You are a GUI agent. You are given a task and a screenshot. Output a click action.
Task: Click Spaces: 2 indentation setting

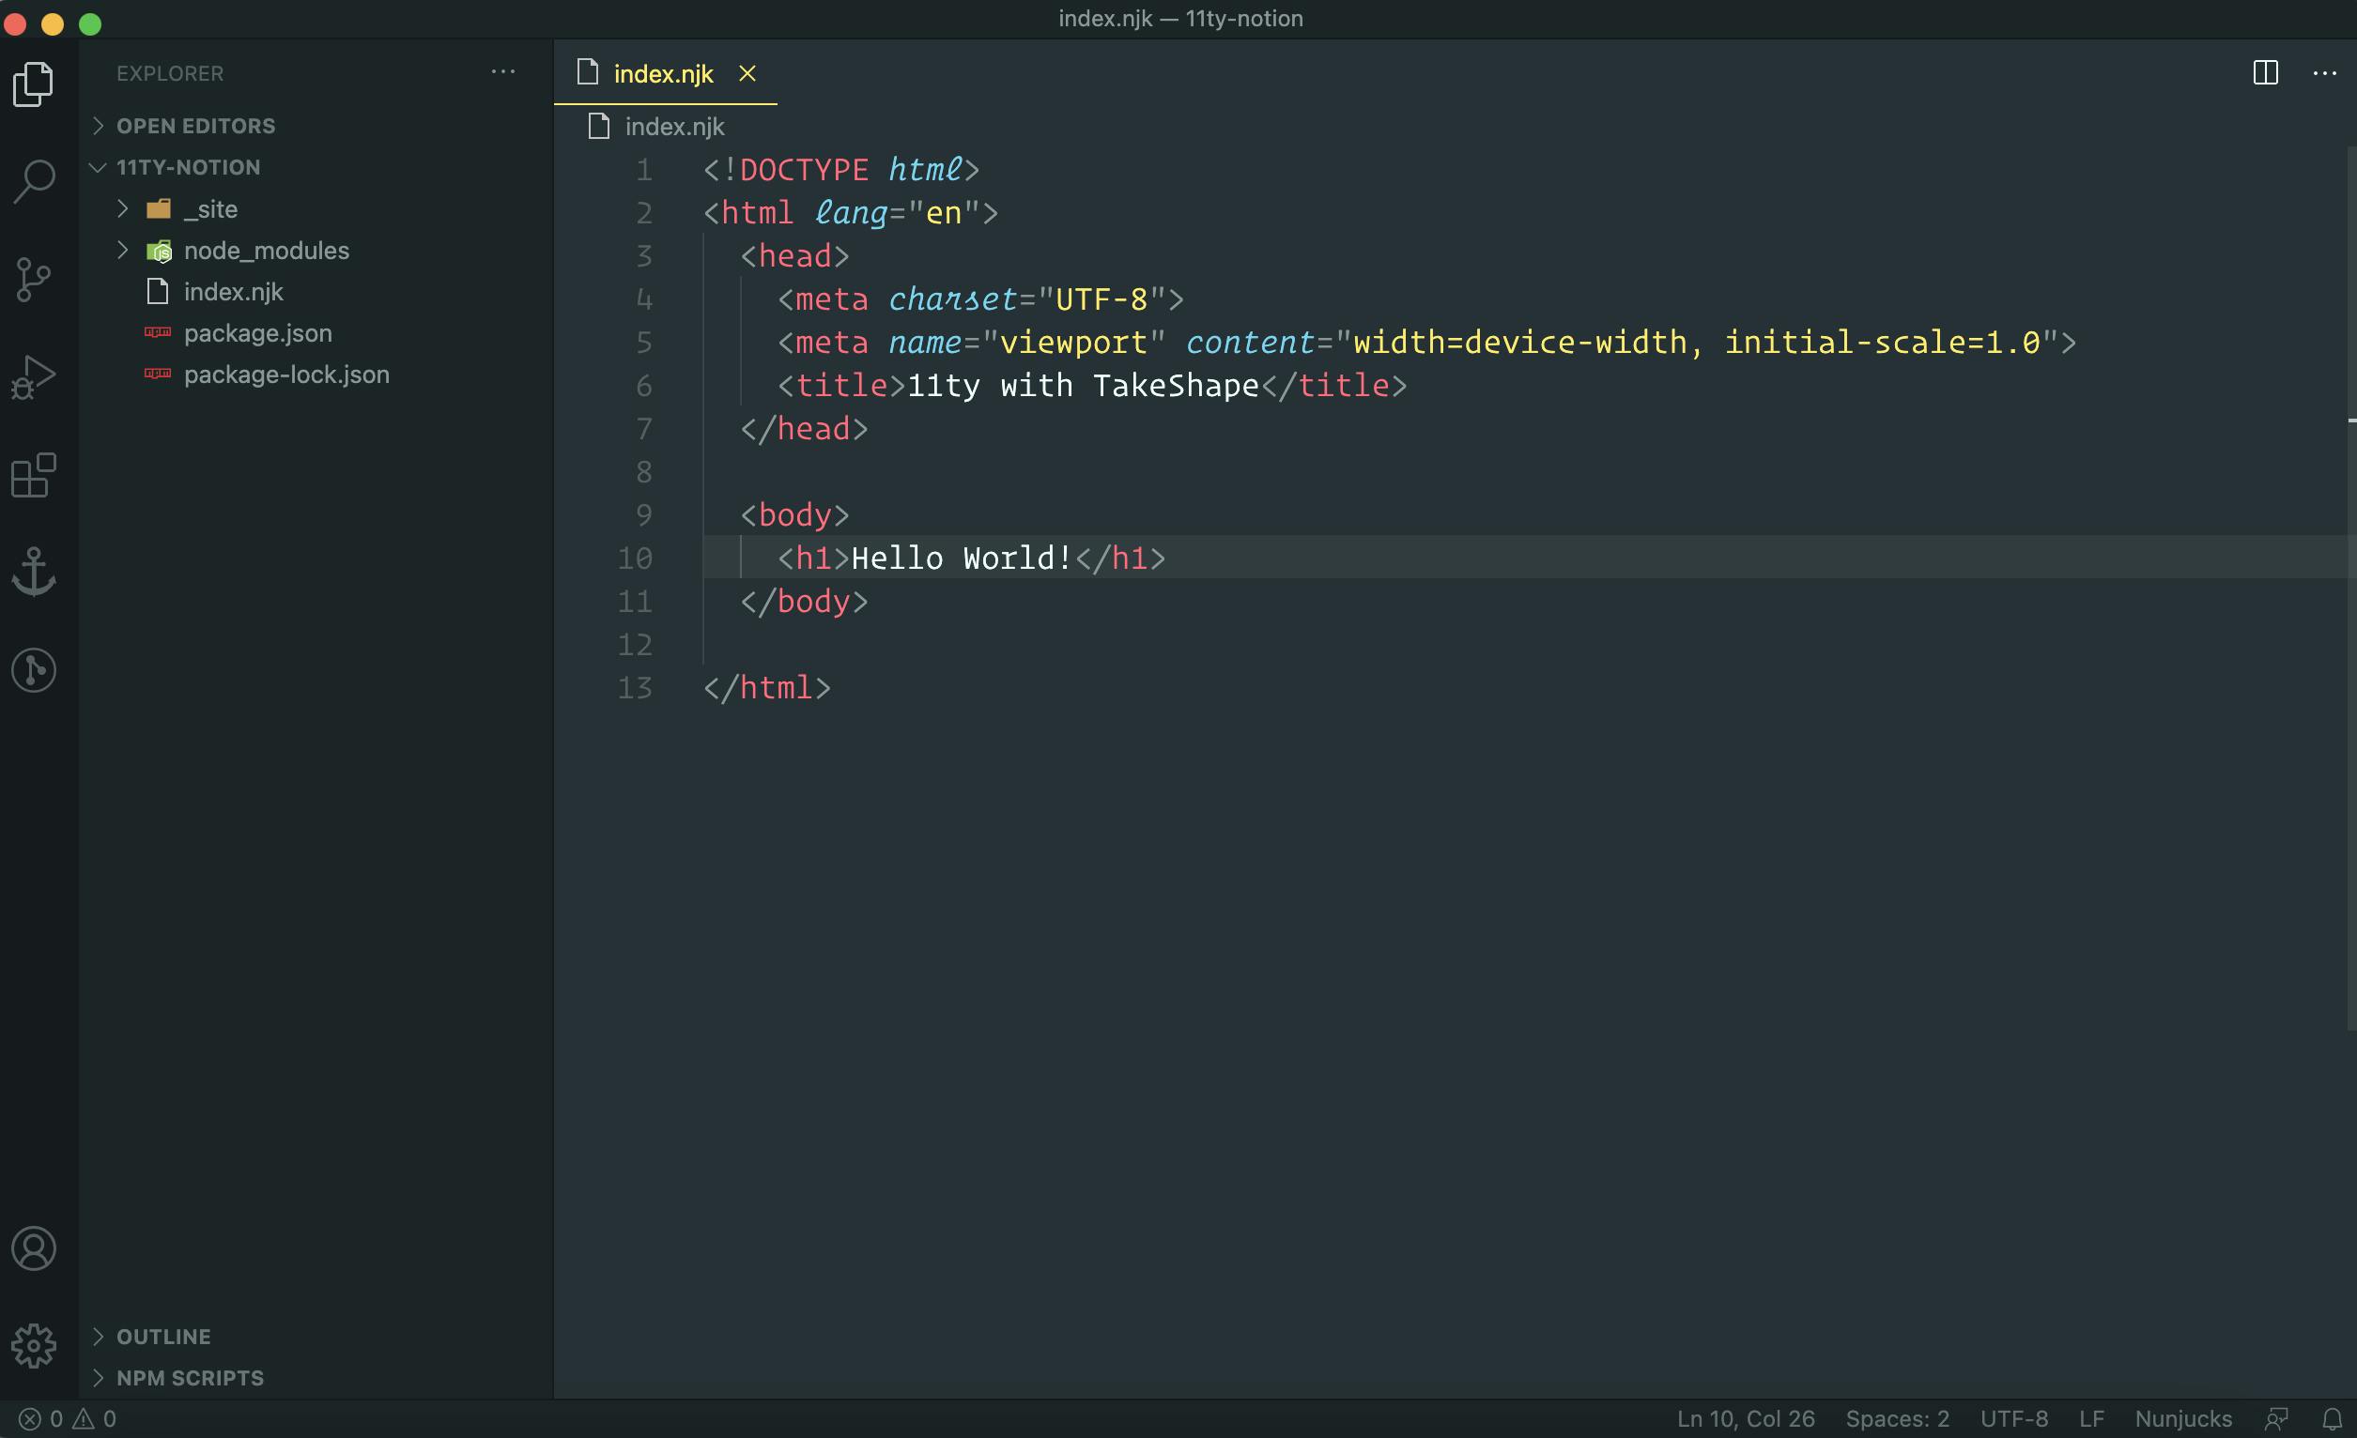pyautogui.click(x=1897, y=1419)
